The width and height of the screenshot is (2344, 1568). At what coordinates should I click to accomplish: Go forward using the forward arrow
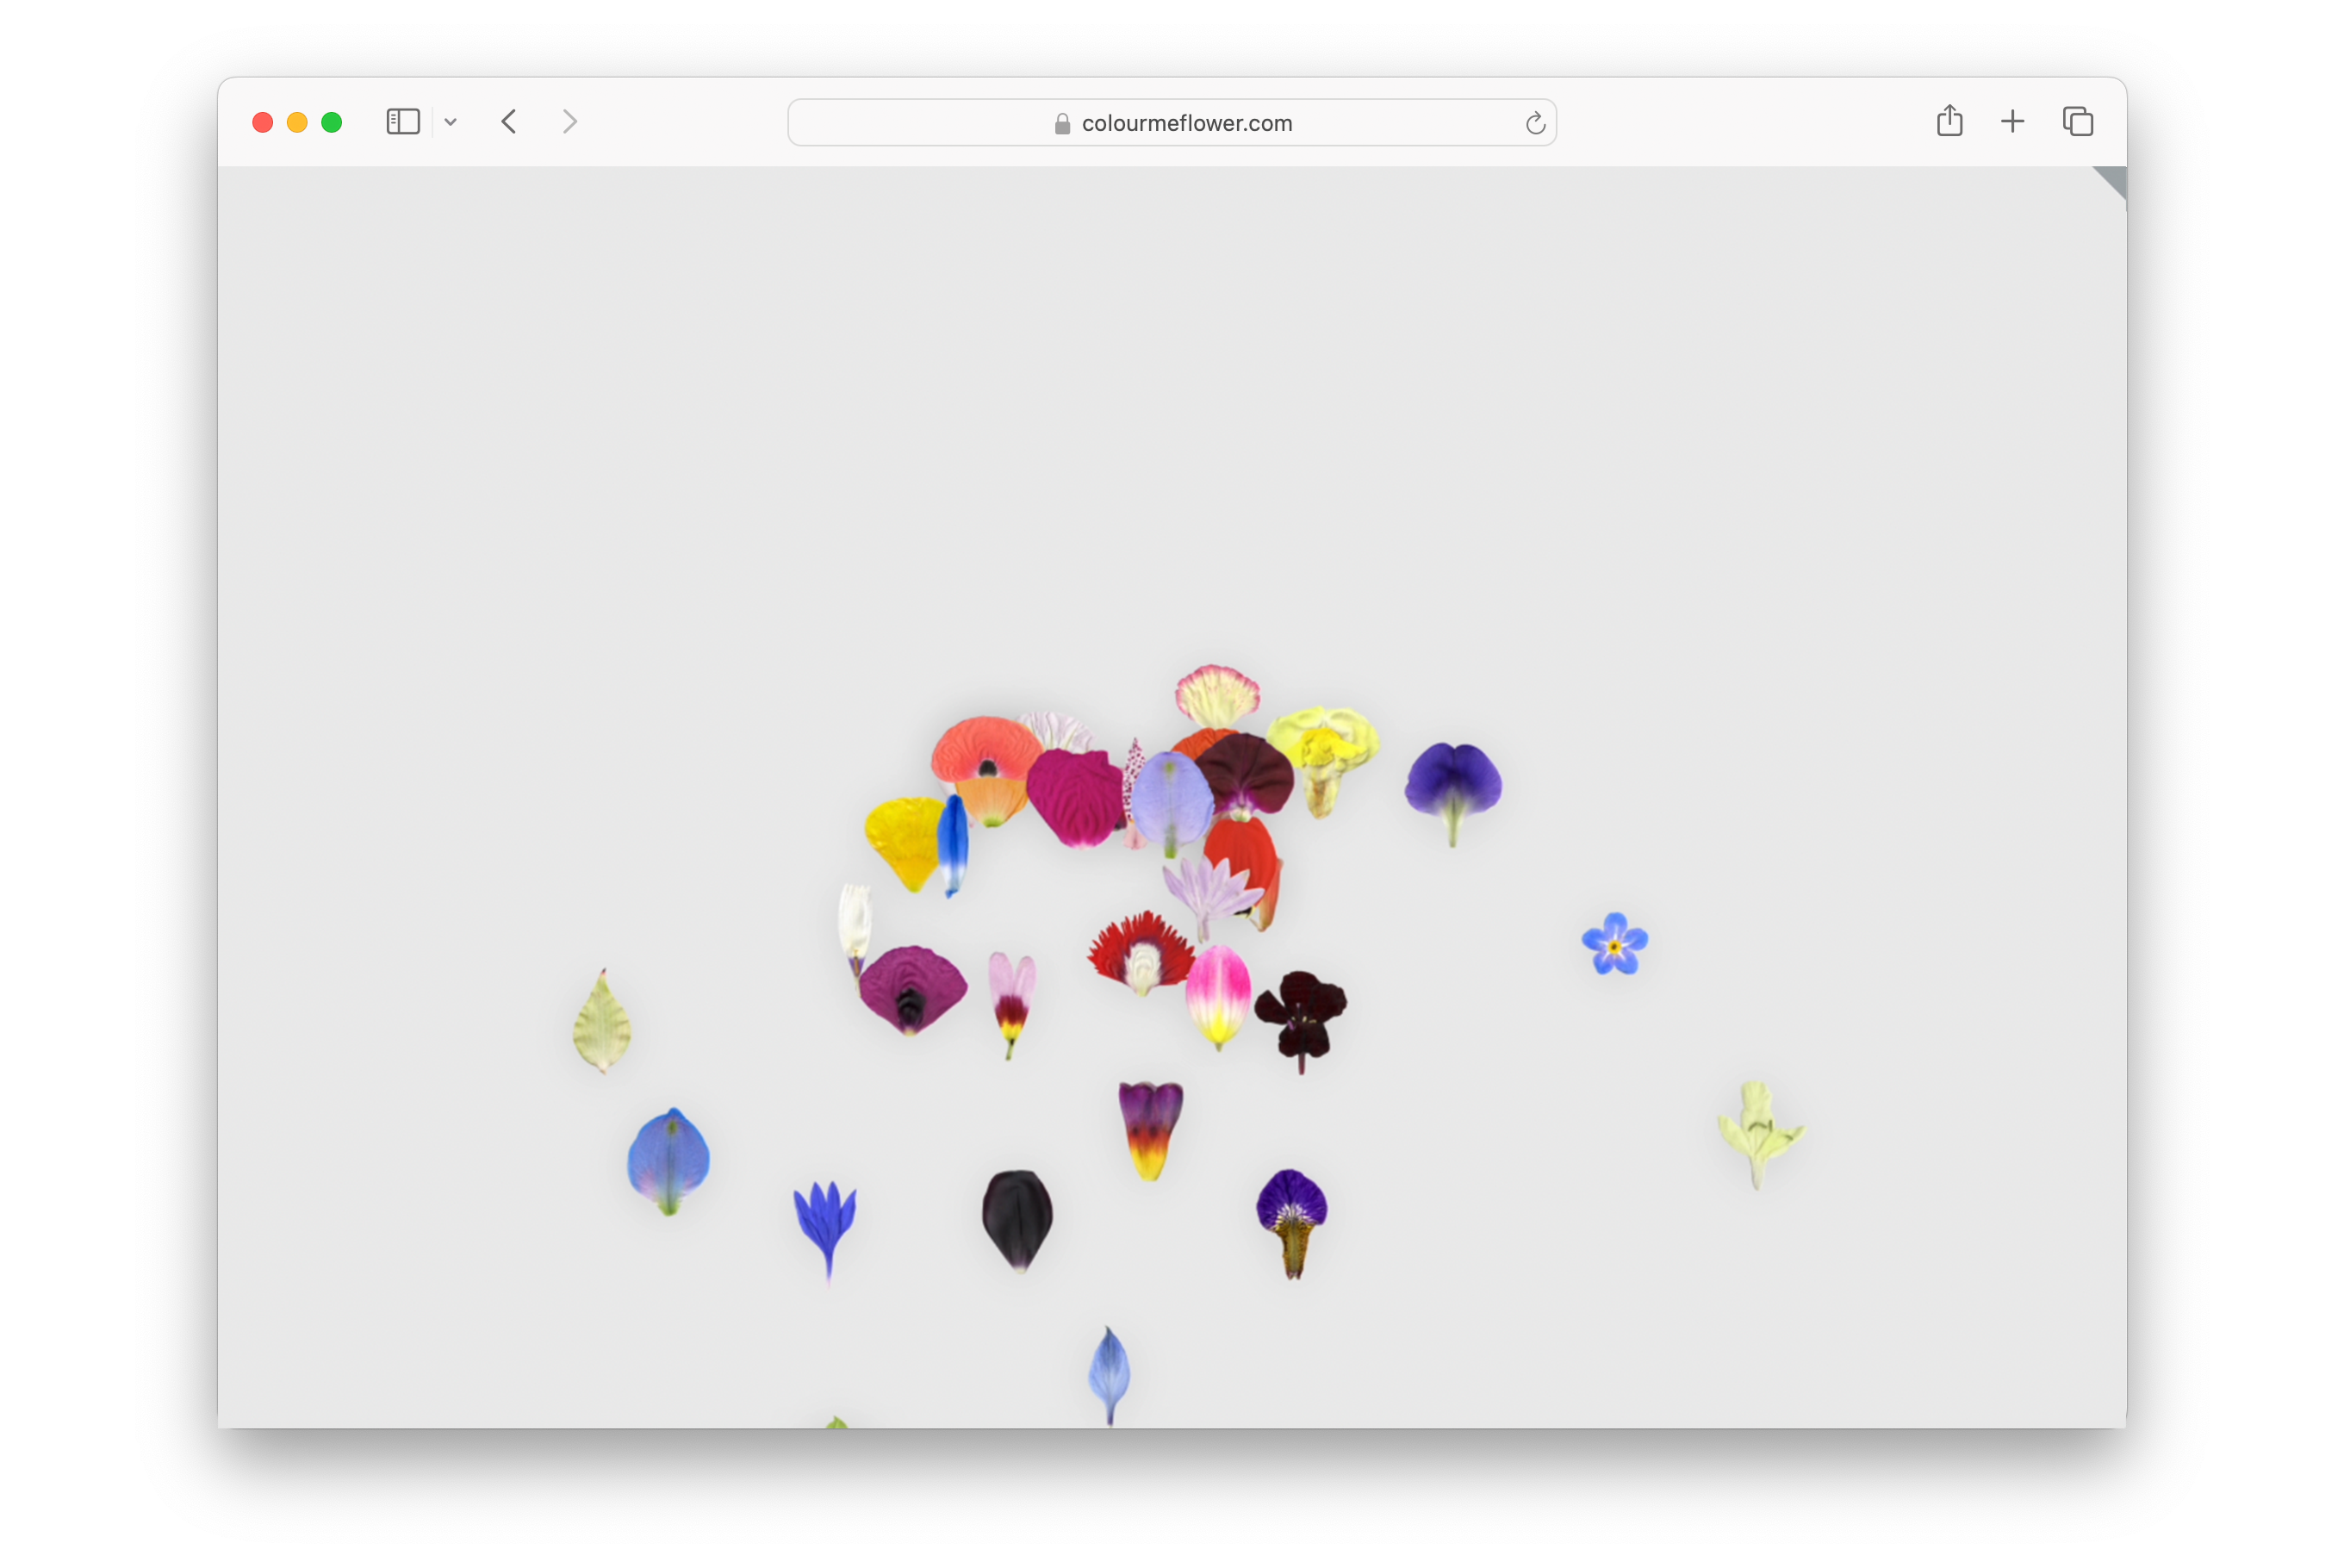569,122
